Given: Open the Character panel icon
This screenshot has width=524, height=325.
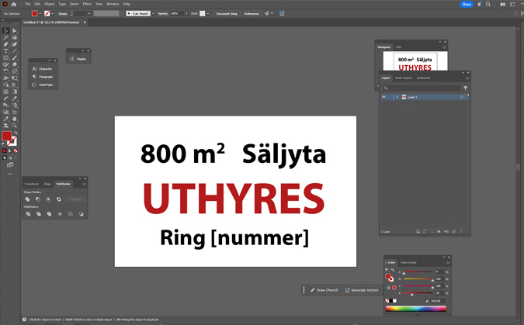Looking at the screenshot, I should point(35,68).
